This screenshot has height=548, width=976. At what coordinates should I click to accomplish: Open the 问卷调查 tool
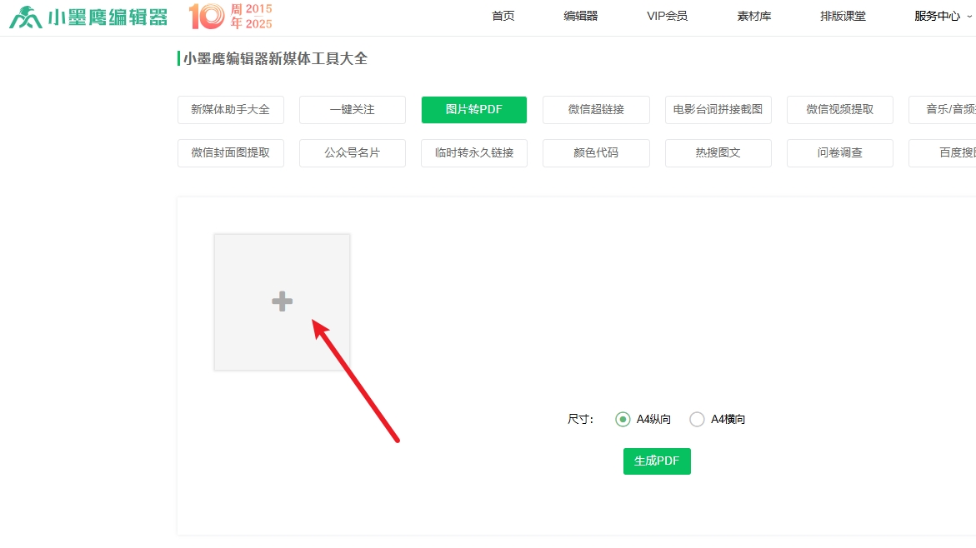click(839, 153)
